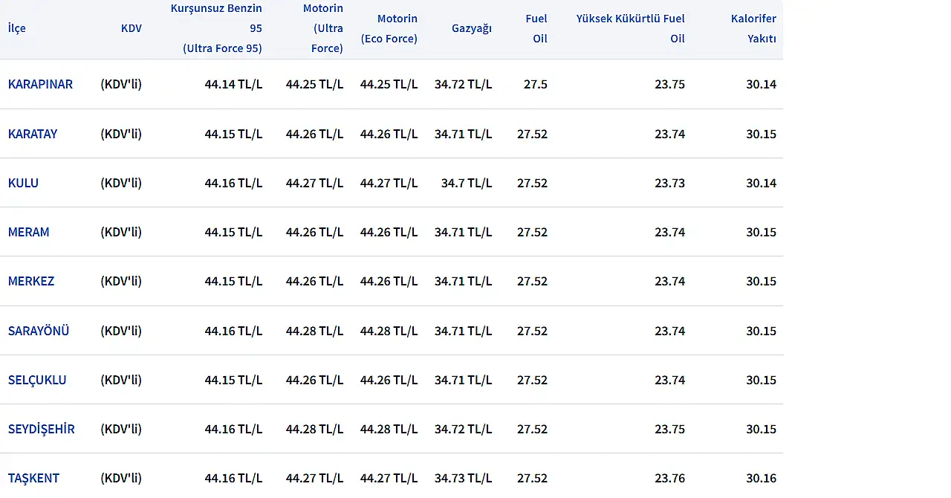This screenshot has width=951, height=498.
Task: Click the Kurşunsuz Benzin 95 column header
Action: point(216,28)
